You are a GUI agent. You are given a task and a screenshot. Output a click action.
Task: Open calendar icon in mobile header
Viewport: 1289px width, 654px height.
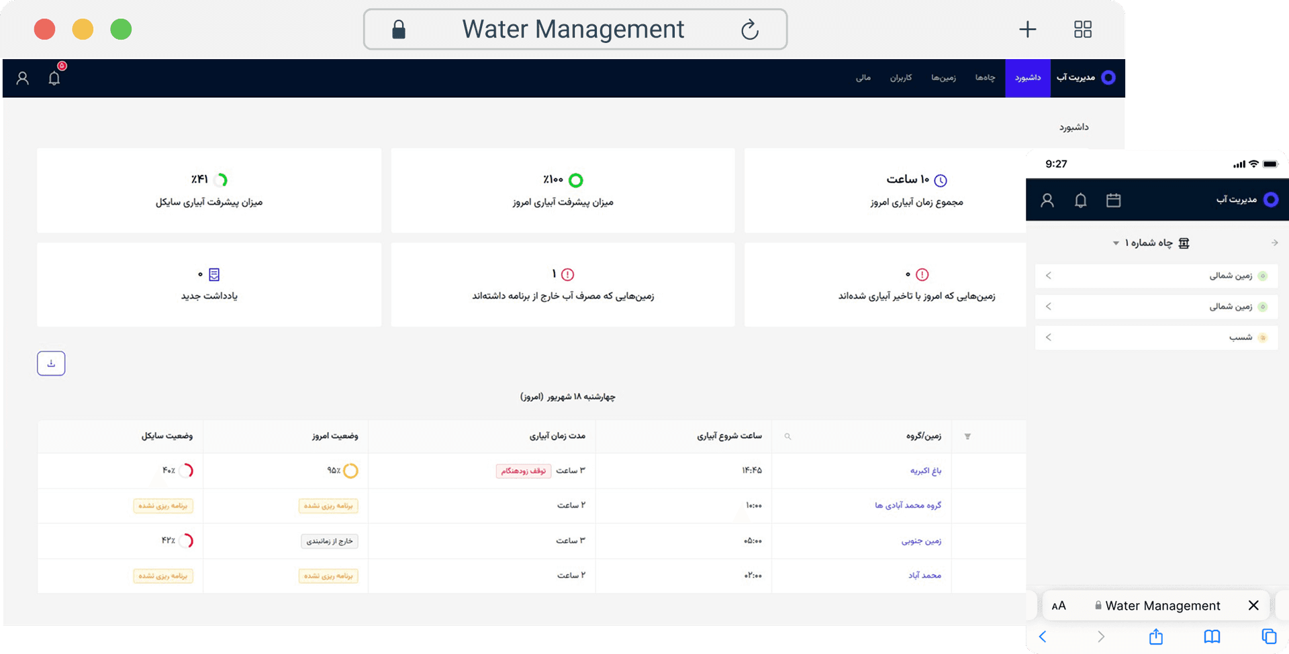pyautogui.click(x=1114, y=200)
